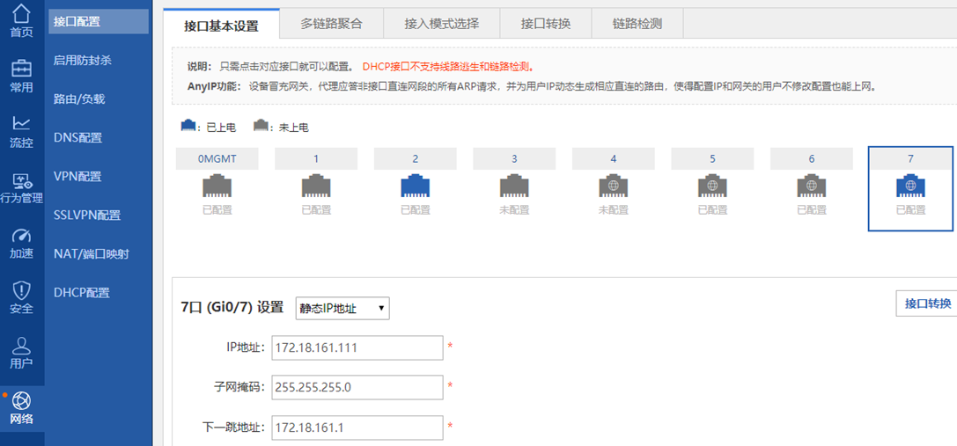Choose port 4 unconfigured interface icon
The image size is (957, 446).
(x=613, y=186)
